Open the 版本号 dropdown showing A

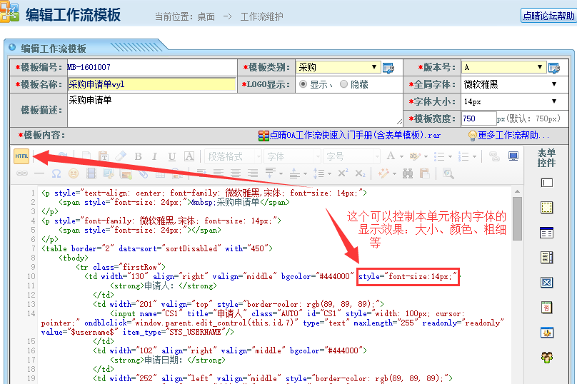503,67
